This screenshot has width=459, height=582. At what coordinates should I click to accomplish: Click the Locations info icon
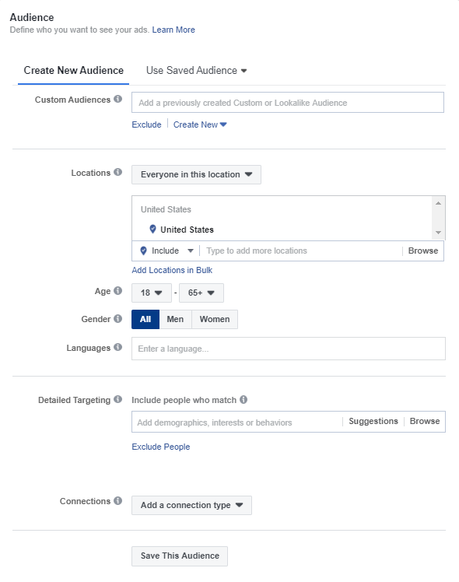click(x=117, y=172)
